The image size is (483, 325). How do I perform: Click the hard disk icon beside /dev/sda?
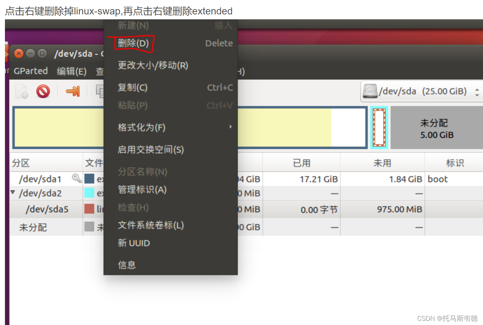(370, 91)
